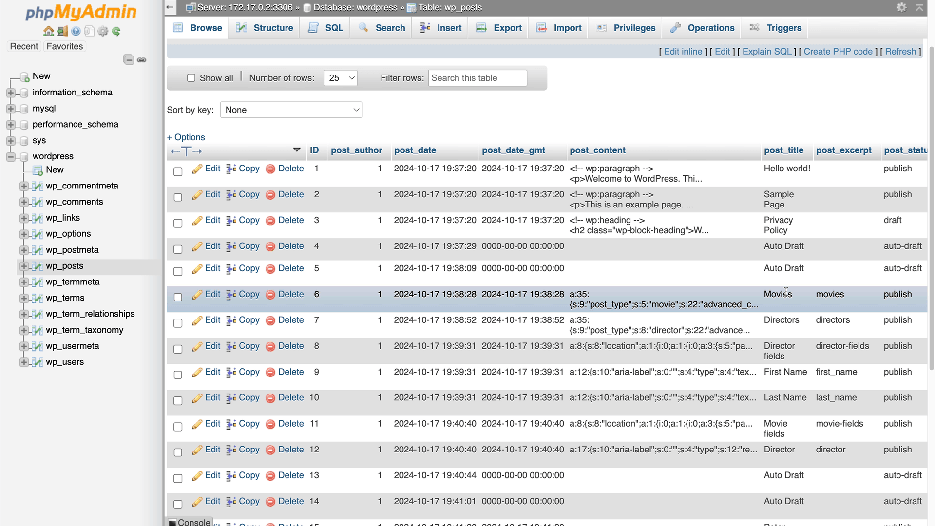Open the Structure tab
Image resolution: width=935 pixels, height=526 pixels.
tap(265, 28)
